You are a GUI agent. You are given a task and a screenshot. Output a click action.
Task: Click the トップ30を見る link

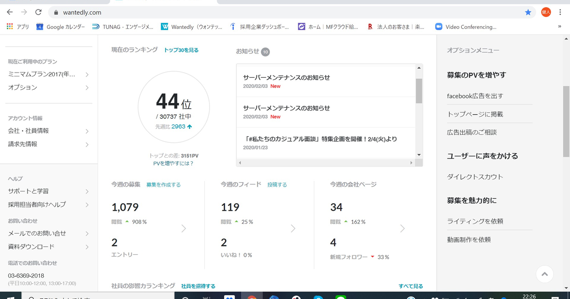(x=181, y=50)
